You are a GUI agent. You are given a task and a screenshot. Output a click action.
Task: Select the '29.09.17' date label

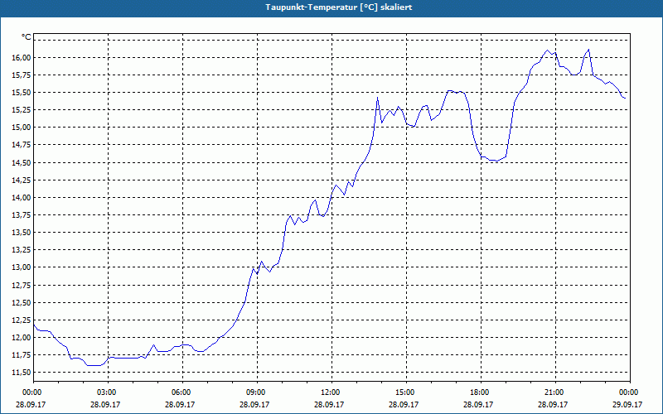(x=628, y=404)
